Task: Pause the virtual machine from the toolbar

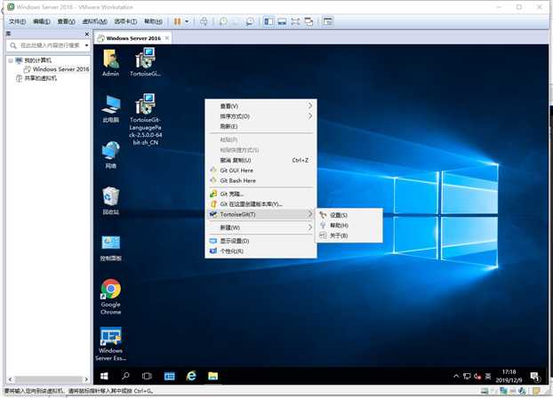Action: click(177, 21)
